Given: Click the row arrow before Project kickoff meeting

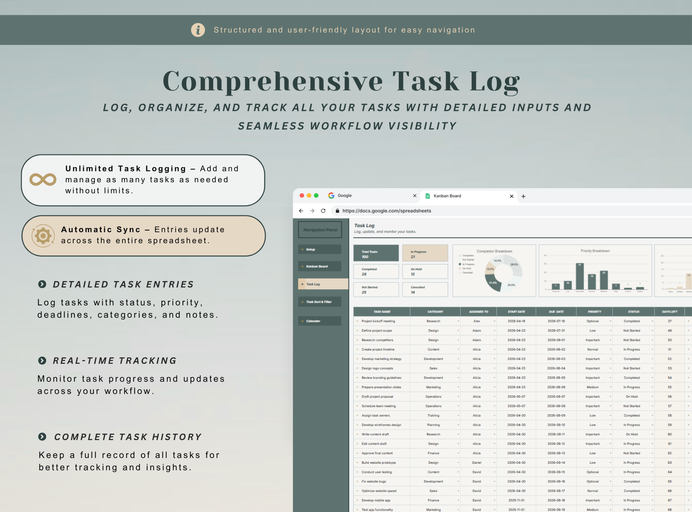Looking at the screenshot, I should pos(357,321).
